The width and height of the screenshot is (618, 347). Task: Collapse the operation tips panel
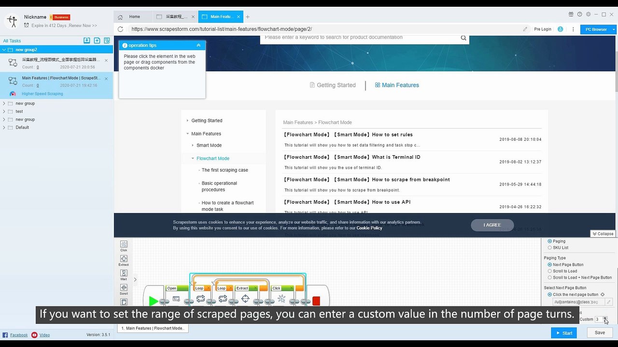tap(198, 45)
